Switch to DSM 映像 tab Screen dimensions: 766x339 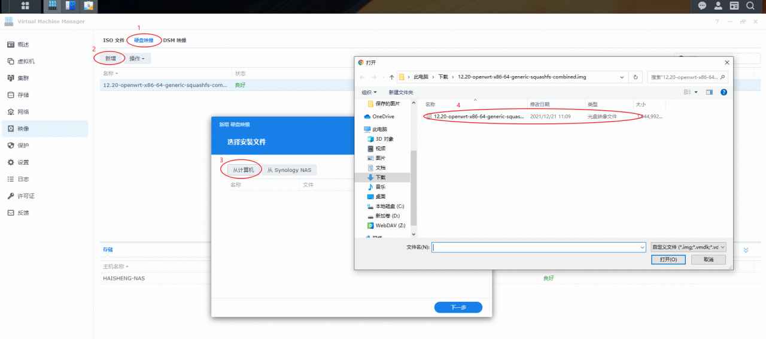tap(175, 41)
